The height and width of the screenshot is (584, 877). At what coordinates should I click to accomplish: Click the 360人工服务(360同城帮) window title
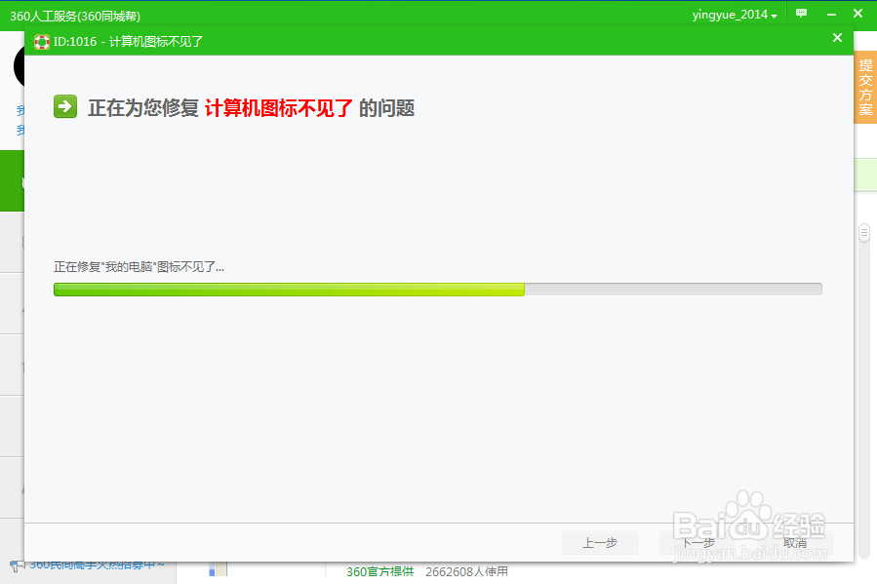(75, 17)
